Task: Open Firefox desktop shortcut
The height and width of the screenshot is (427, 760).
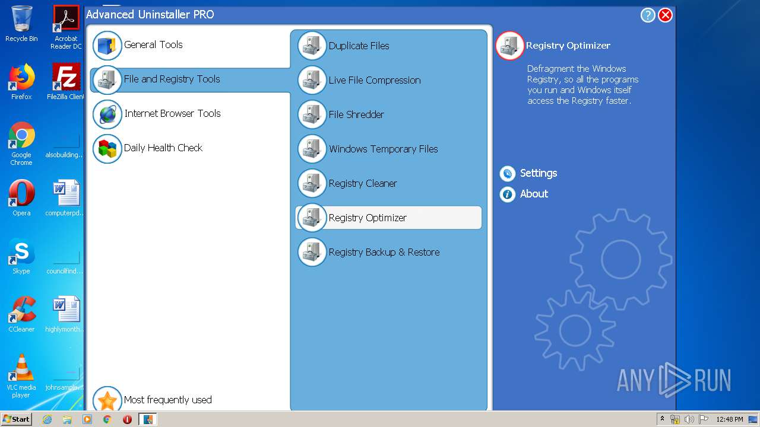Action: point(21,82)
